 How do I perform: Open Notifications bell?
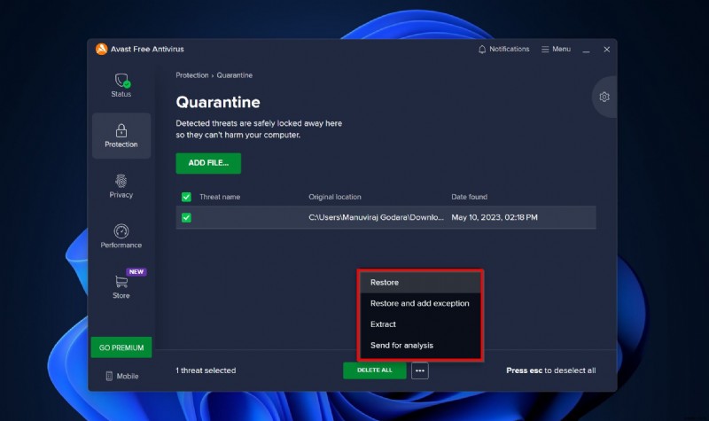point(503,49)
